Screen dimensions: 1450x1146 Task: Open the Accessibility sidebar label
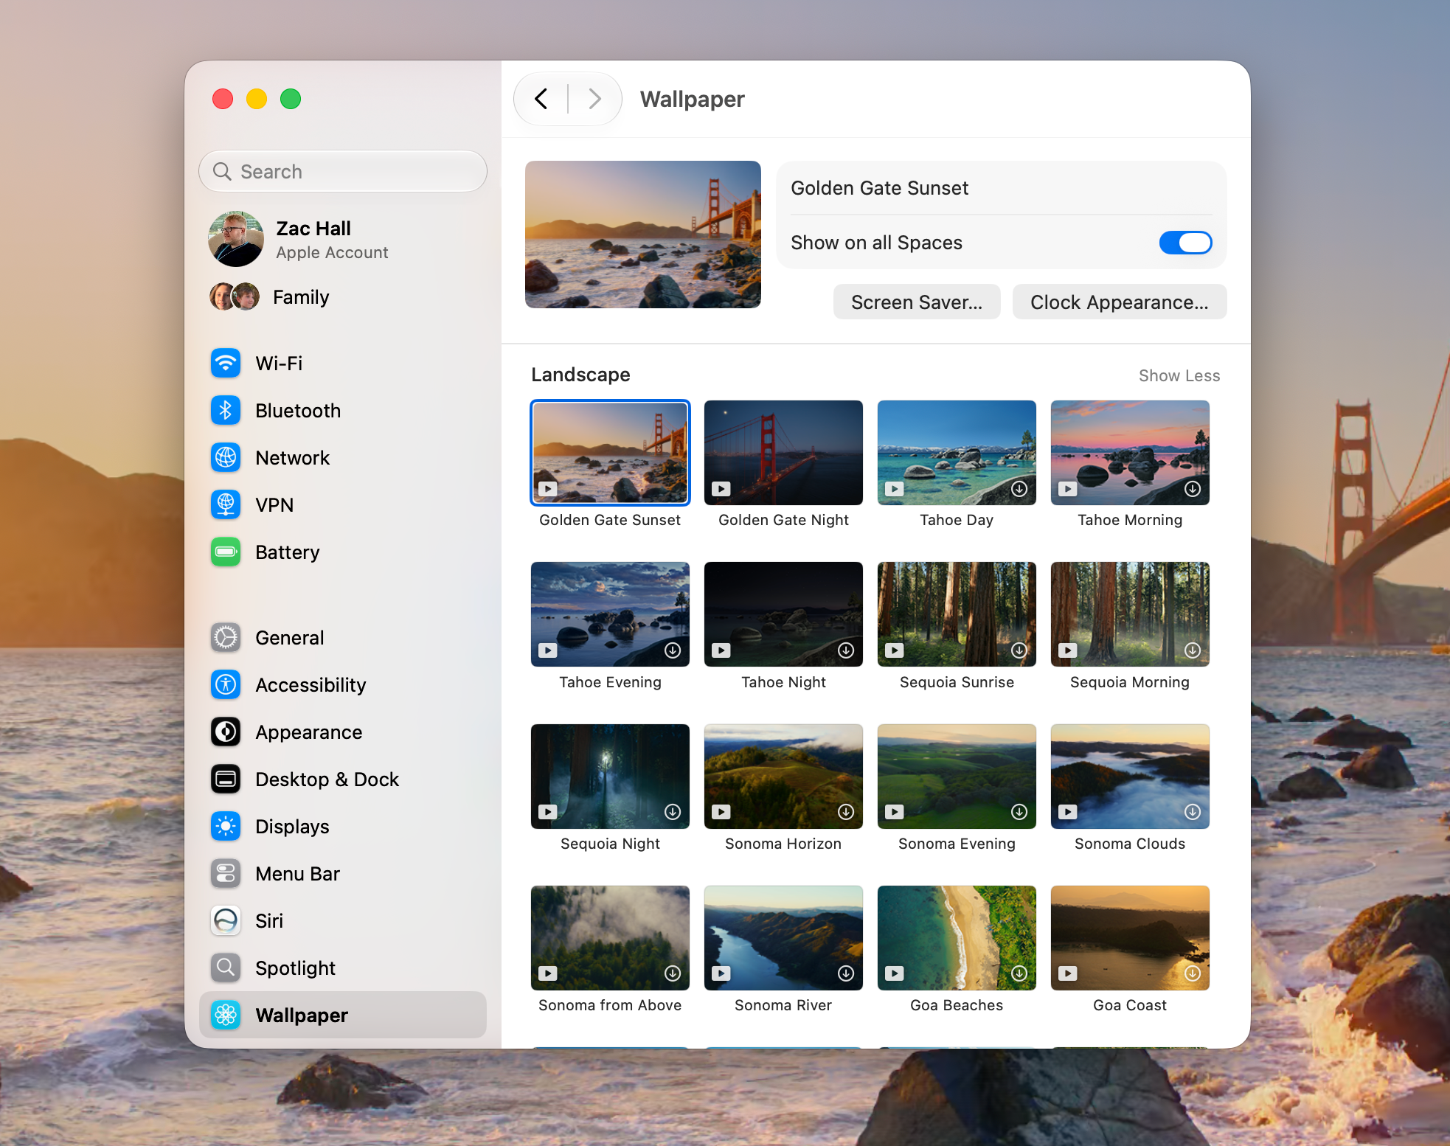coord(311,685)
